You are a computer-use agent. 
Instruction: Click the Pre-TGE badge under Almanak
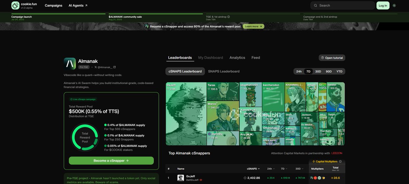[x=84, y=67]
